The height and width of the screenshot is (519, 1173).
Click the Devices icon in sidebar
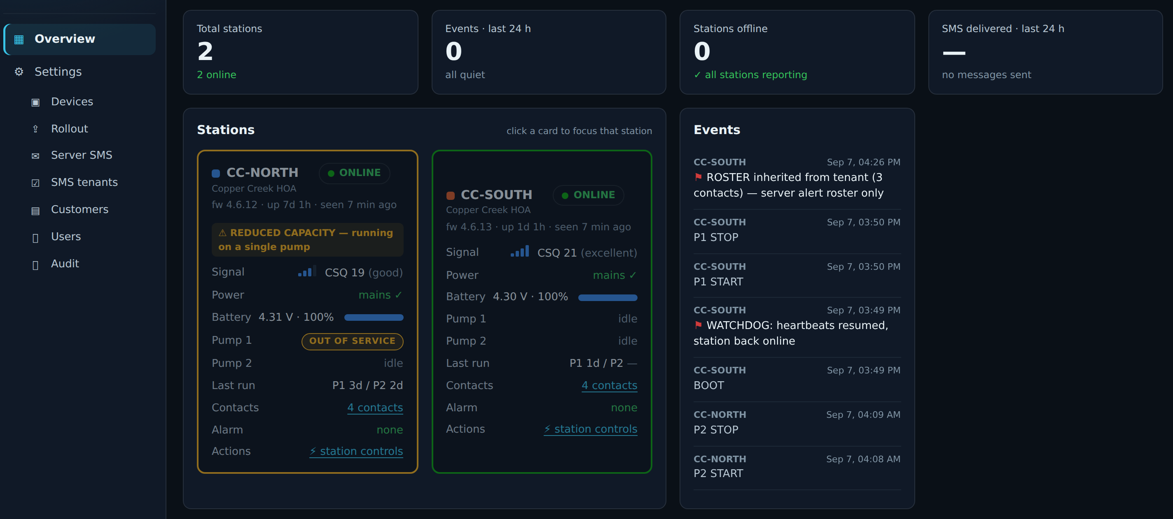35,102
